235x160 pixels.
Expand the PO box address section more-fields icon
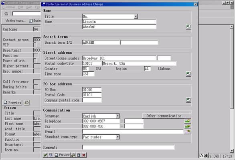point(188,100)
